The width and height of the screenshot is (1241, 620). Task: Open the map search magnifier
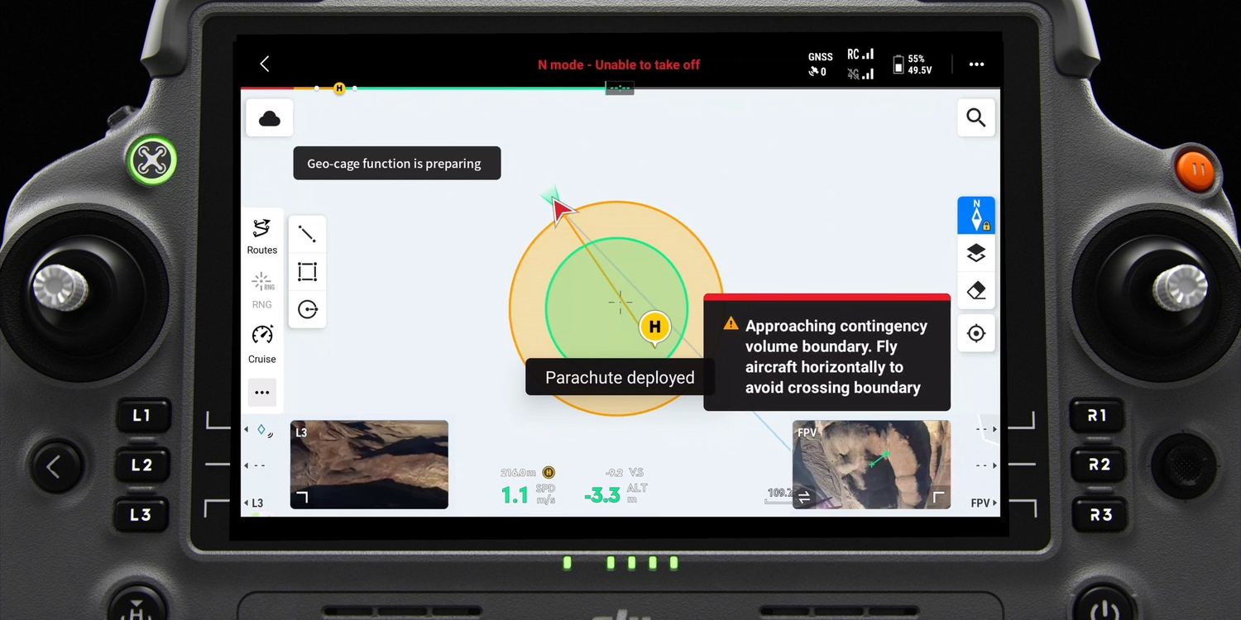tap(976, 118)
